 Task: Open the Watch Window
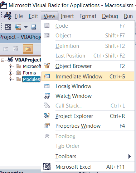click(x=88, y=96)
